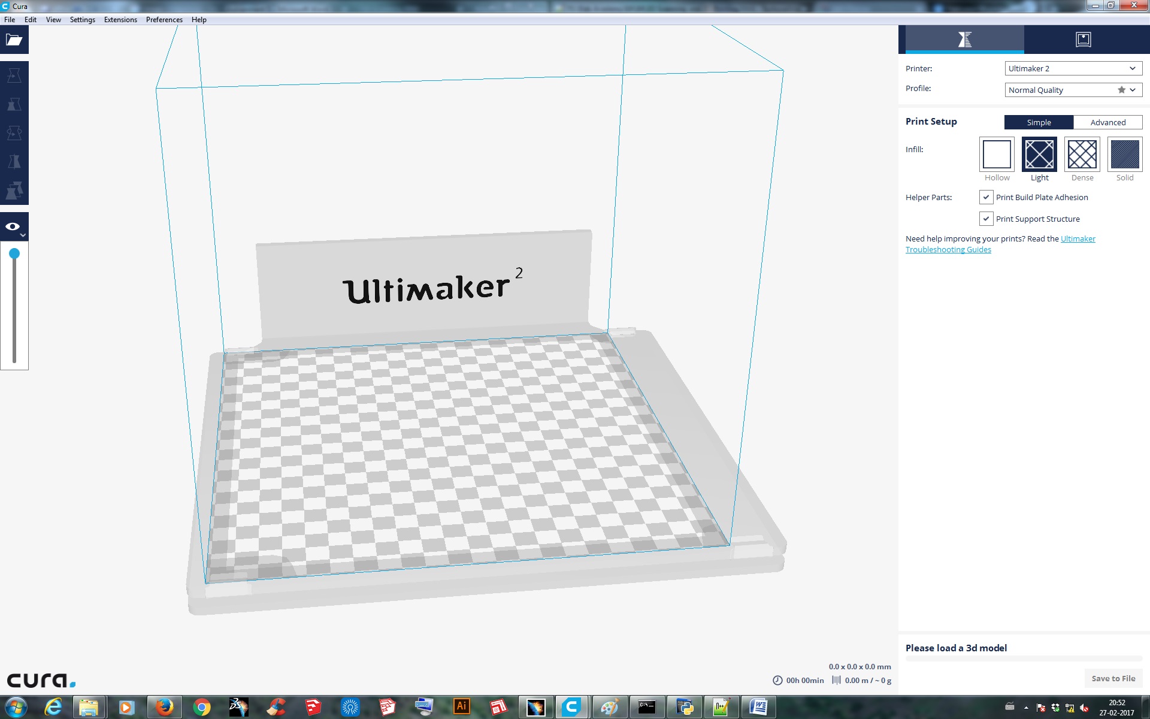Click the filament length icon

(836, 680)
